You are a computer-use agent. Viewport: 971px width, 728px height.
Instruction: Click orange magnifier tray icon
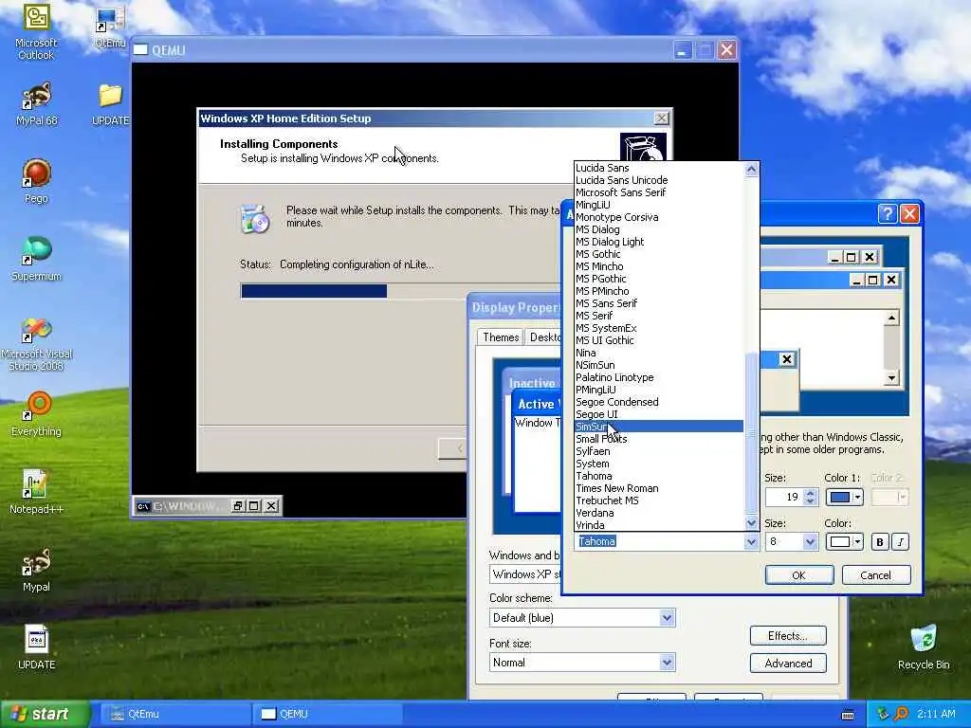(x=901, y=714)
